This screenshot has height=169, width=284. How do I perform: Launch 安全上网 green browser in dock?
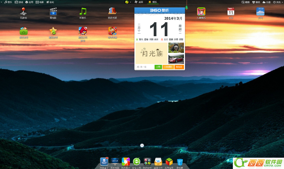click(137, 161)
